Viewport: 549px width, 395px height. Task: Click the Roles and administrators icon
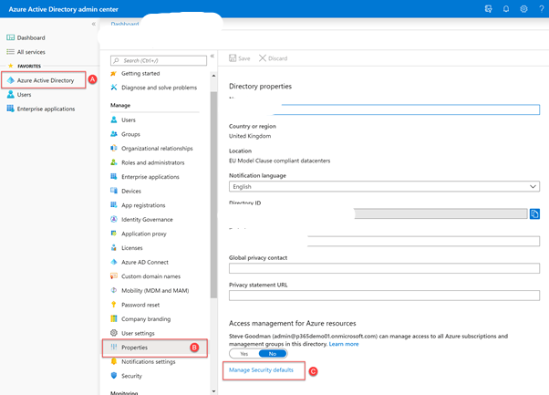pos(114,162)
